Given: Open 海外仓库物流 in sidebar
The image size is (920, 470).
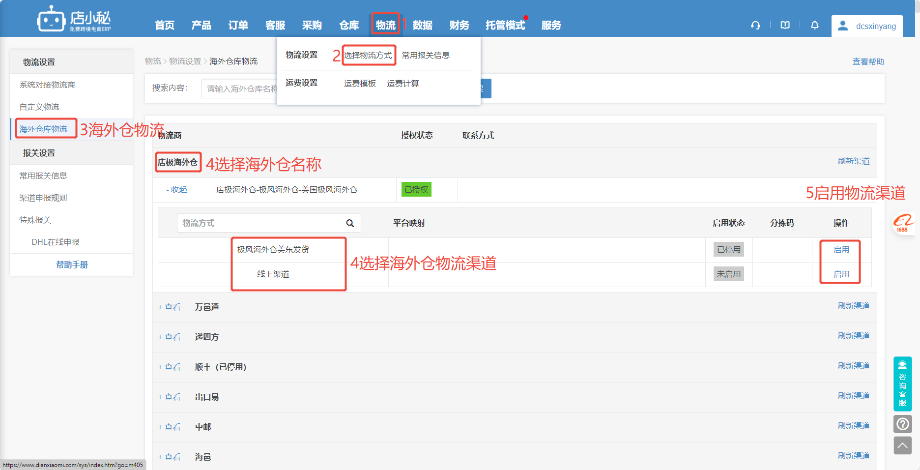Looking at the screenshot, I should [x=43, y=129].
